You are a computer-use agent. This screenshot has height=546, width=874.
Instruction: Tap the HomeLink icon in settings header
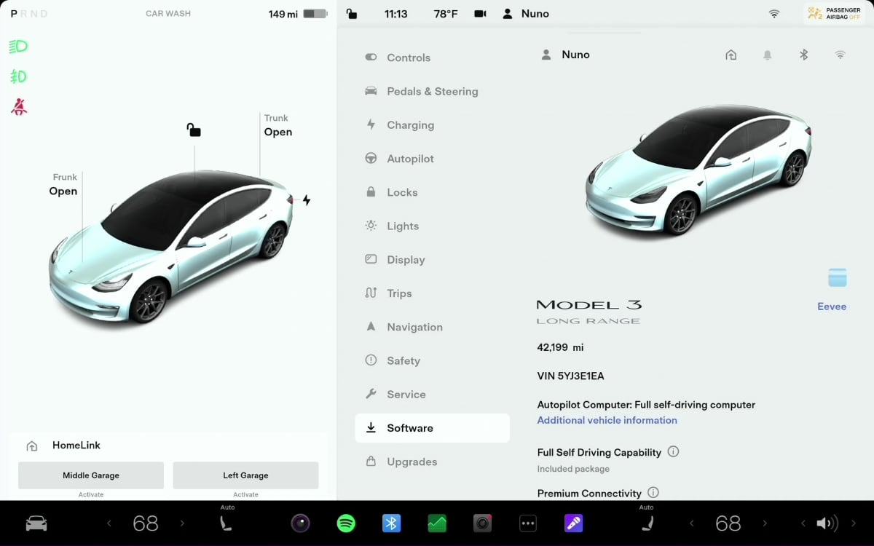(x=731, y=55)
